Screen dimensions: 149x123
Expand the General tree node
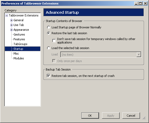pyautogui.click(x=11, y=20)
